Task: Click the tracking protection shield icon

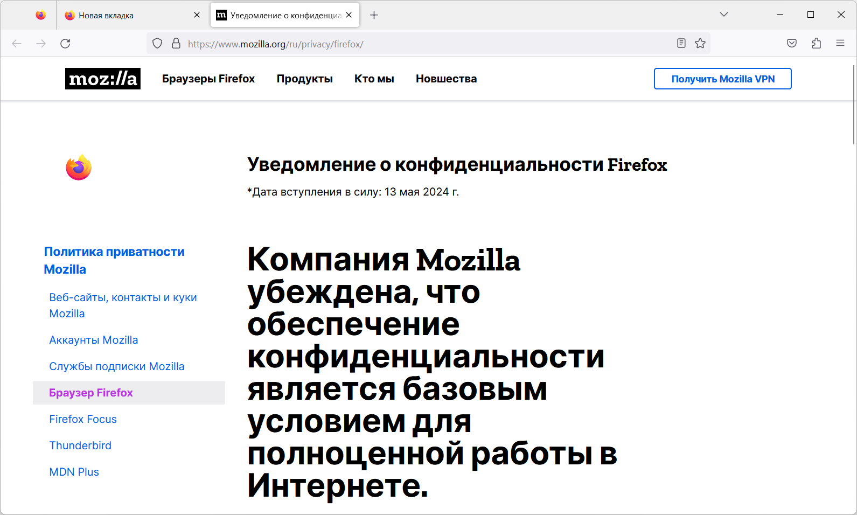Action: [x=157, y=44]
